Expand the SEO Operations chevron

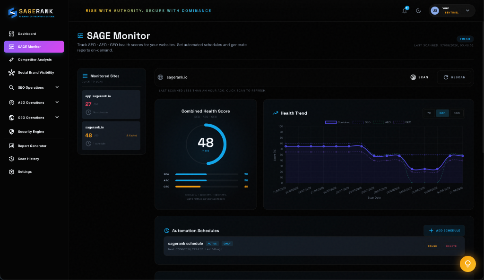(57, 87)
